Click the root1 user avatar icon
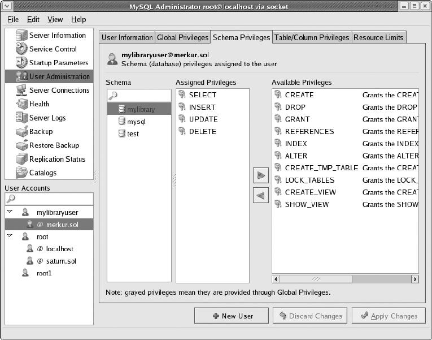 (25, 273)
